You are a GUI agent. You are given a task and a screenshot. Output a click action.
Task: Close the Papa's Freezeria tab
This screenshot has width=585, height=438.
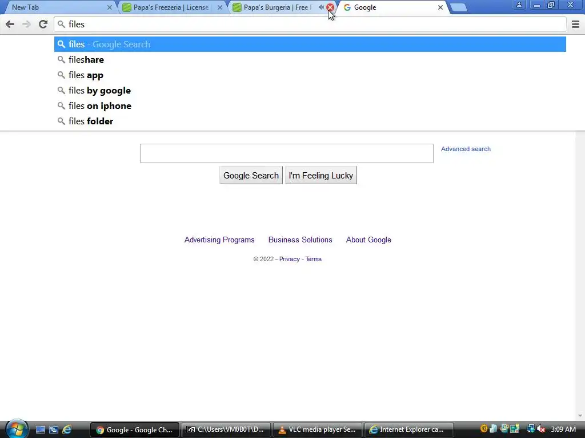click(x=220, y=7)
